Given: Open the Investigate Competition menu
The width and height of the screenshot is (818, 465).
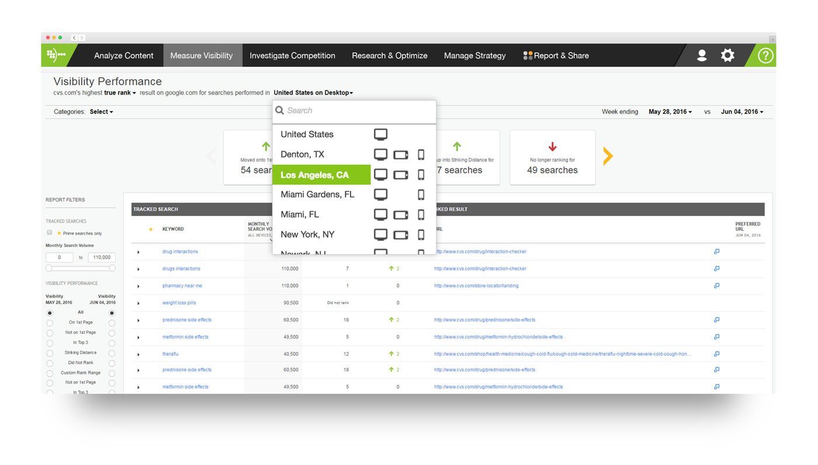Looking at the screenshot, I should [292, 55].
